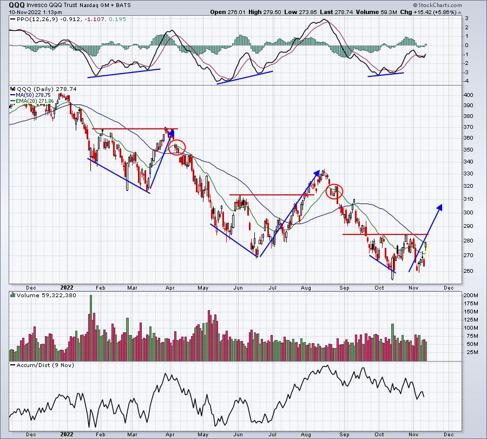The height and width of the screenshot is (439, 487).
Task: Click the 2022 label under the price panel
Action: (67, 288)
